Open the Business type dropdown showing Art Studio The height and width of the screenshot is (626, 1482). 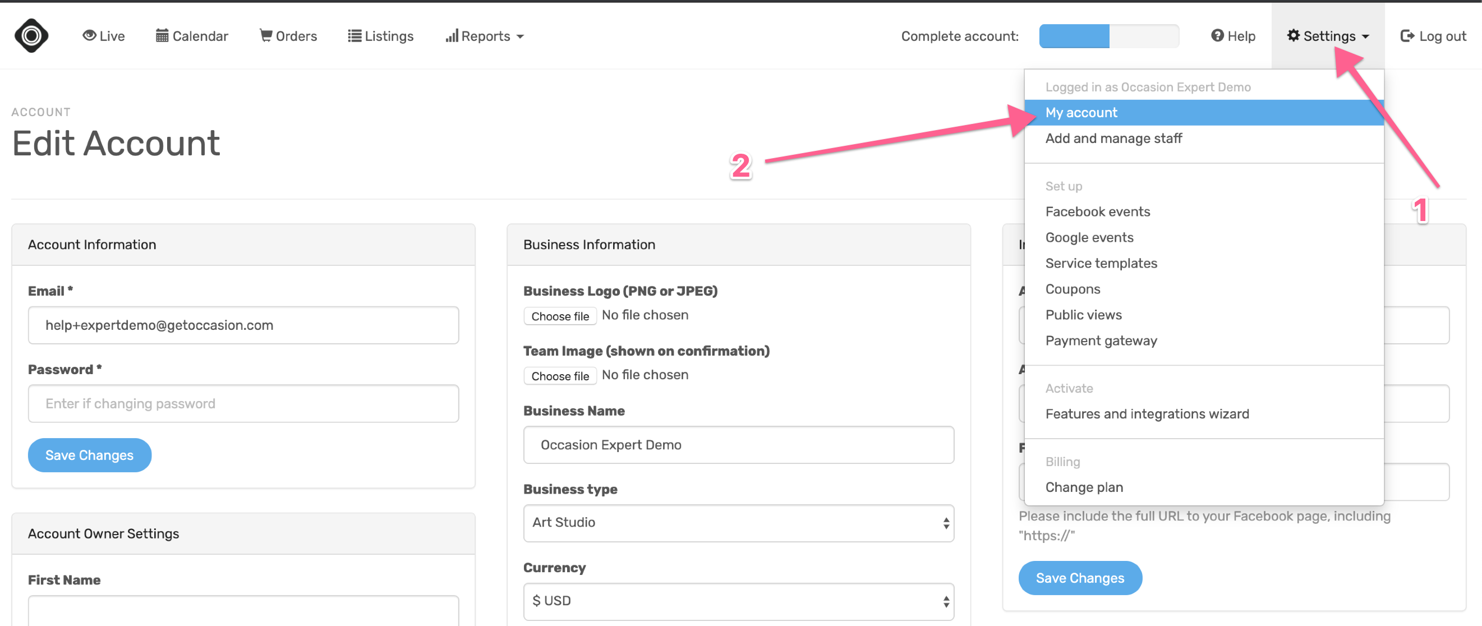[x=738, y=522]
